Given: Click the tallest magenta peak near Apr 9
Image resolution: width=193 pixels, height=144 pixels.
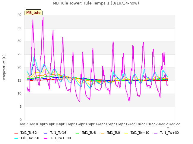Looking at the screenshot, I should click(43, 17).
